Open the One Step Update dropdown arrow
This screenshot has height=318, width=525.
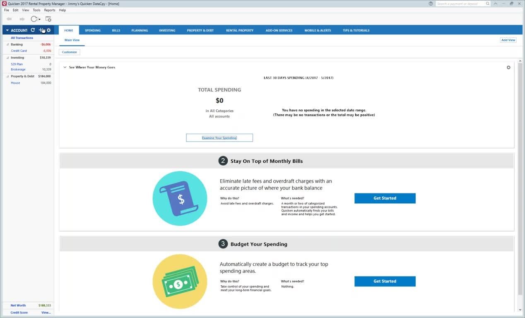tap(39, 19)
